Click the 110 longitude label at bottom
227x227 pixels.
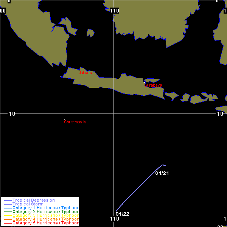coord(114,219)
